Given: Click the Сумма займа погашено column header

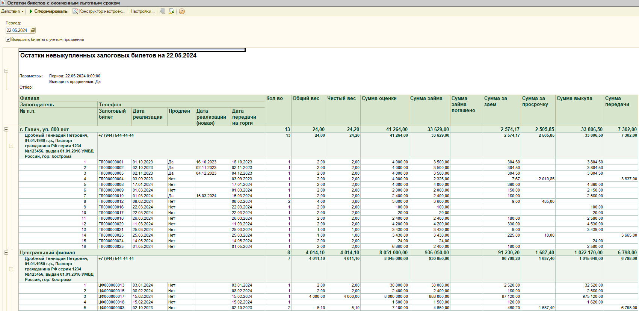Looking at the screenshot, I should 467,110.
